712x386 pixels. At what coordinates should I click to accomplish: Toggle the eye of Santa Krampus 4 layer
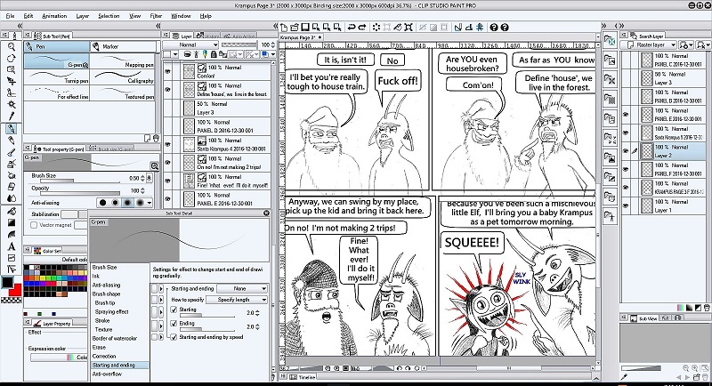(167, 144)
